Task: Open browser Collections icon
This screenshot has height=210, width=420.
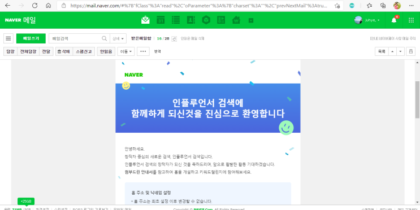Action: tap(383, 6)
